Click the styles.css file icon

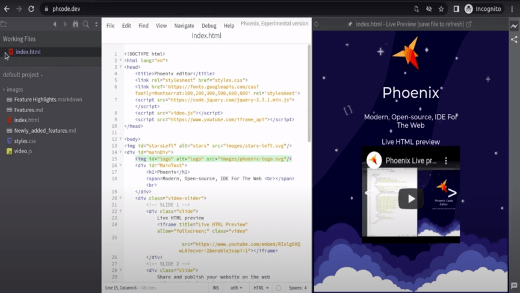pyautogui.click(x=9, y=141)
